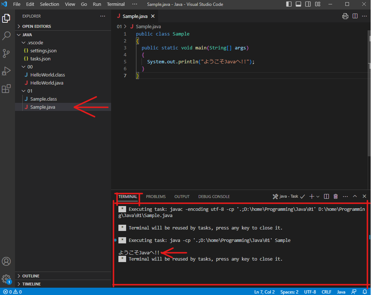371x295 pixels.
Task: Kill terminal with the trash icon
Action: click(x=335, y=197)
